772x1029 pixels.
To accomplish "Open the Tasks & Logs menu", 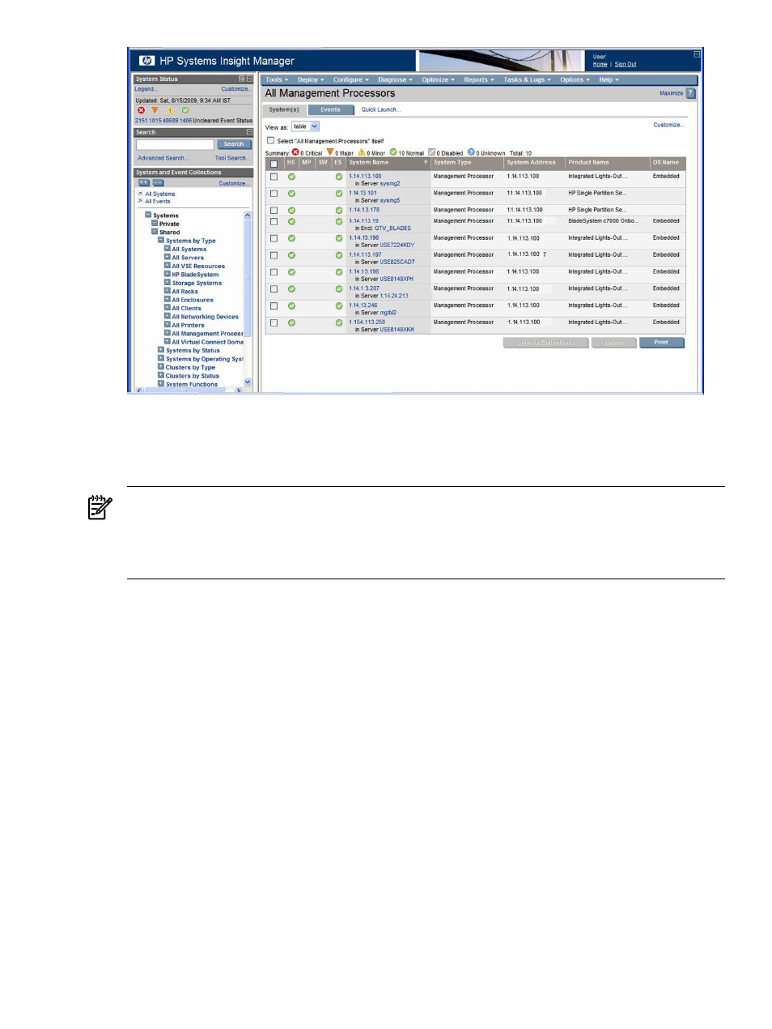I will point(527,80).
